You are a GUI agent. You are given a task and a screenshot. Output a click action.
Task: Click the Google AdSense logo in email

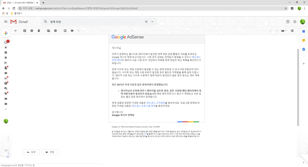tap(127, 37)
